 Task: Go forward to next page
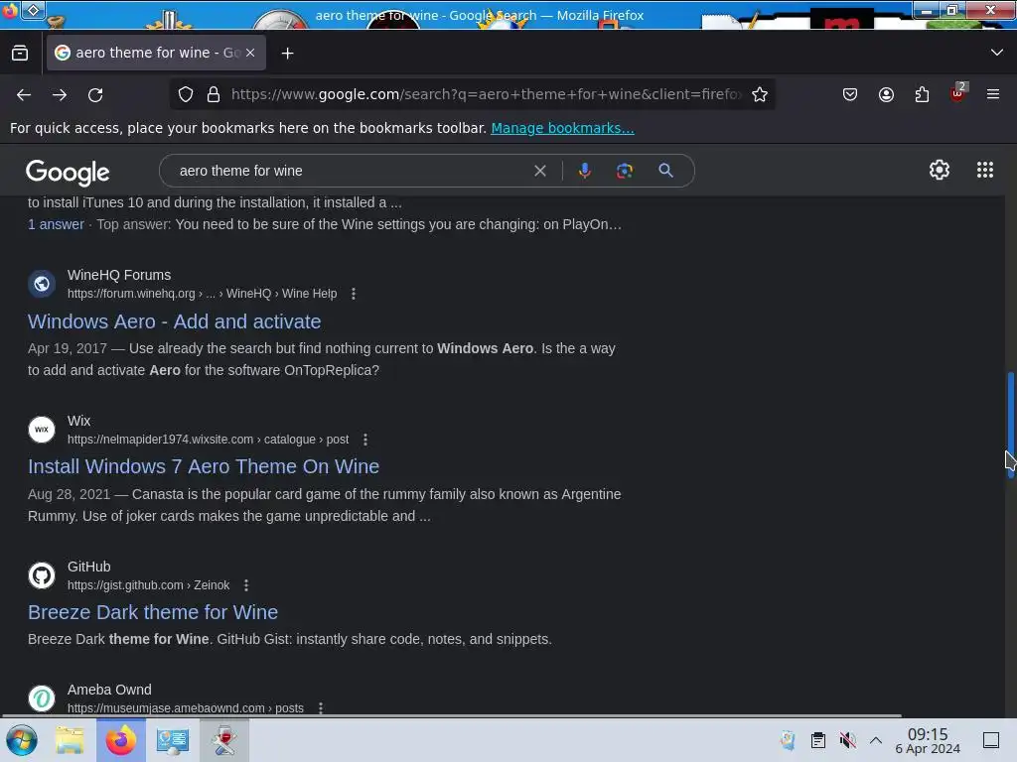60,94
